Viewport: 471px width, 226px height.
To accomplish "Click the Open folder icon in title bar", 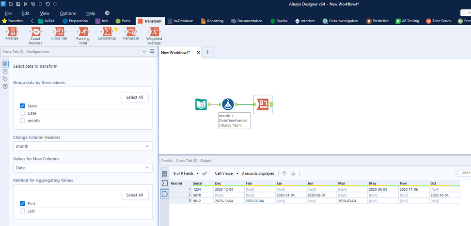I will [11, 4].
